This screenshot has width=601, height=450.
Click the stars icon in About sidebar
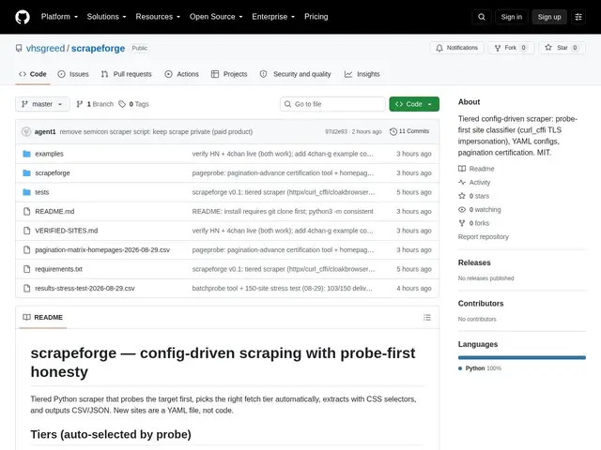462,196
